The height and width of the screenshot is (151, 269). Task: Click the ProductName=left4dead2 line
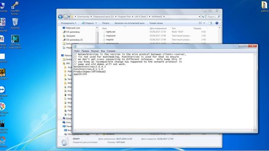(x=90, y=72)
